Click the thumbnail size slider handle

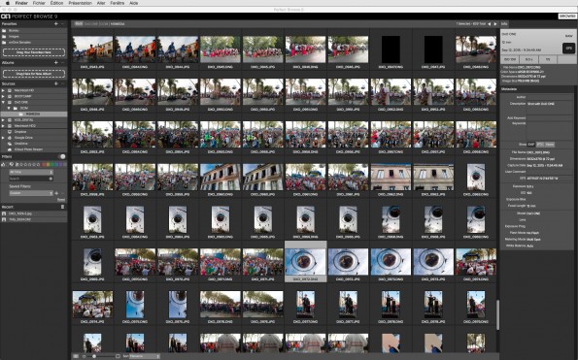[x=94, y=356]
